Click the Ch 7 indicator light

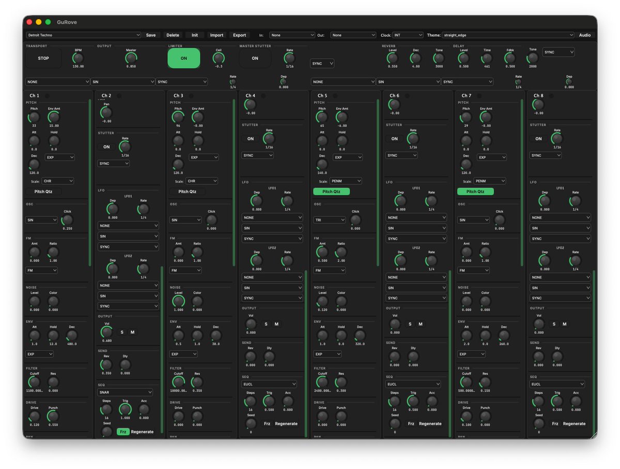(x=479, y=95)
